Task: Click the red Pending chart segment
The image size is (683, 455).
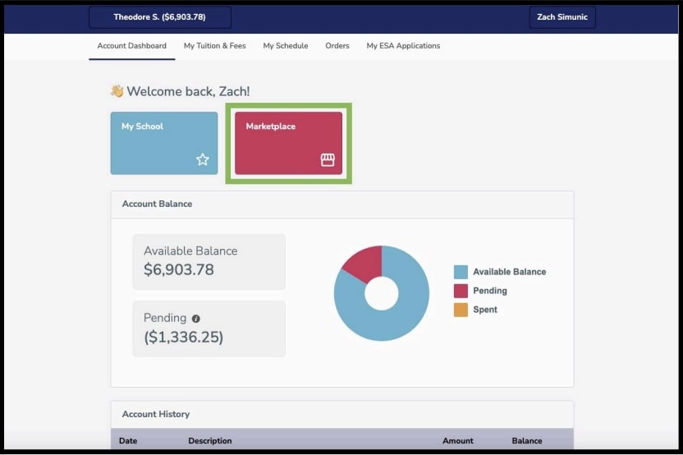Action: [x=364, y=261]
